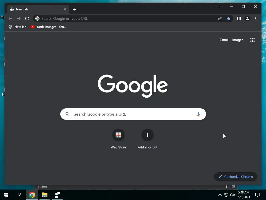The width and height of the screenshot is (266, 200).
Task: Click the forward navigation arrow
Action: coord(19,18)
